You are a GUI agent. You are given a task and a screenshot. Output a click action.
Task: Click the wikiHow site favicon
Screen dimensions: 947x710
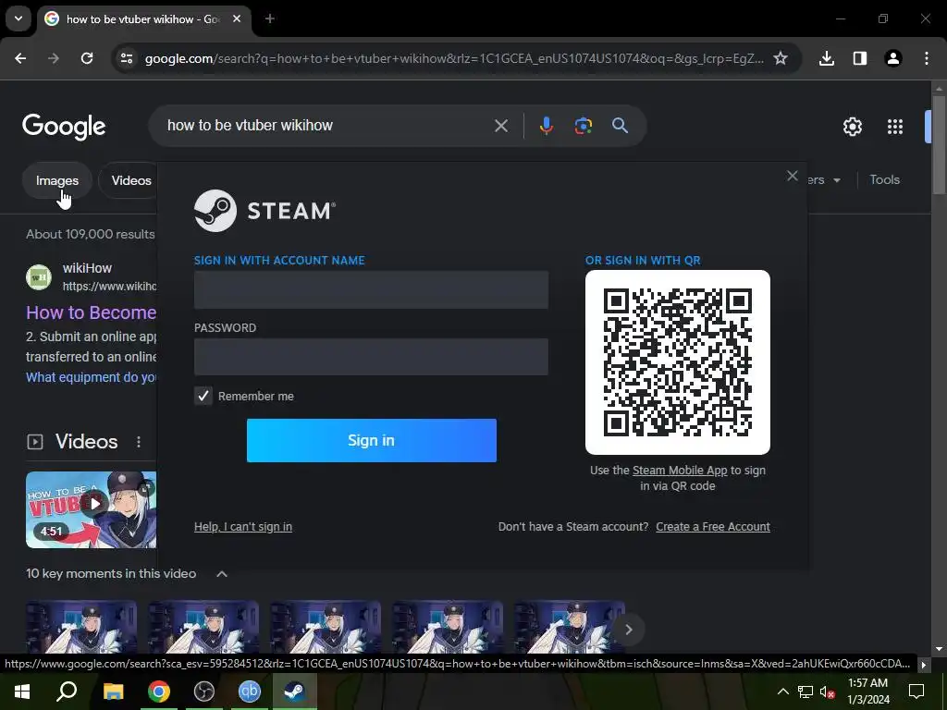coord(39,277)
